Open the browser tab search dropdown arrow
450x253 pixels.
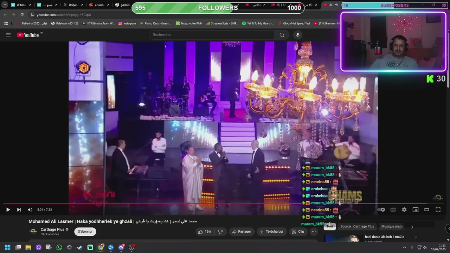[5, 5]
